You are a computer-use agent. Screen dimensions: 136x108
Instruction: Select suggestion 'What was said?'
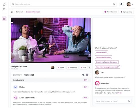click(x=102, y=52)
